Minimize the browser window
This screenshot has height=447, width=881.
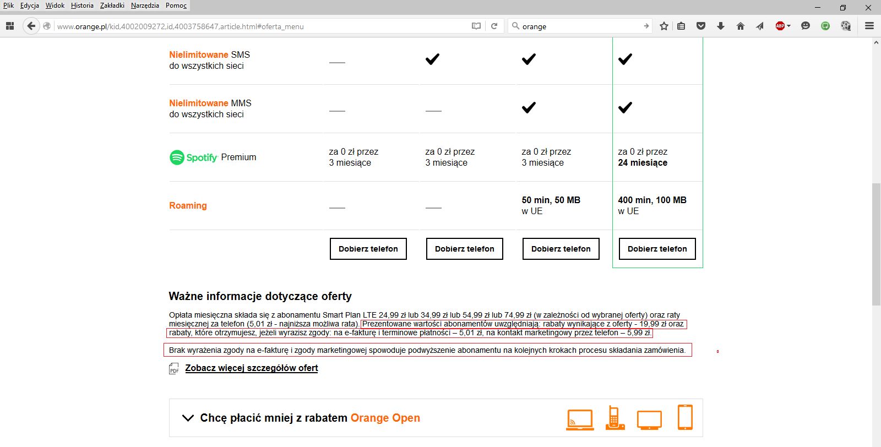(818, 7)
